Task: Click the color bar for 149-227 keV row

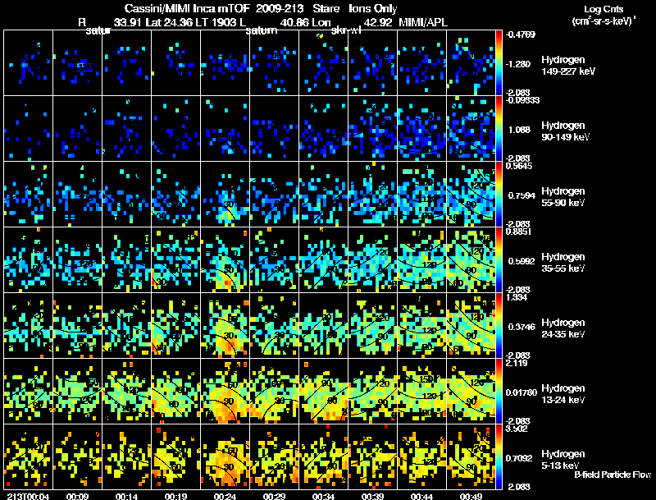Action: 499,63
